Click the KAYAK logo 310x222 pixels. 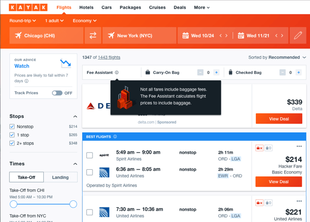[x=28, y=8]
